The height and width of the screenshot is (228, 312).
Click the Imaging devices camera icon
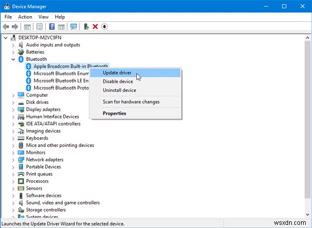[21, 131]
